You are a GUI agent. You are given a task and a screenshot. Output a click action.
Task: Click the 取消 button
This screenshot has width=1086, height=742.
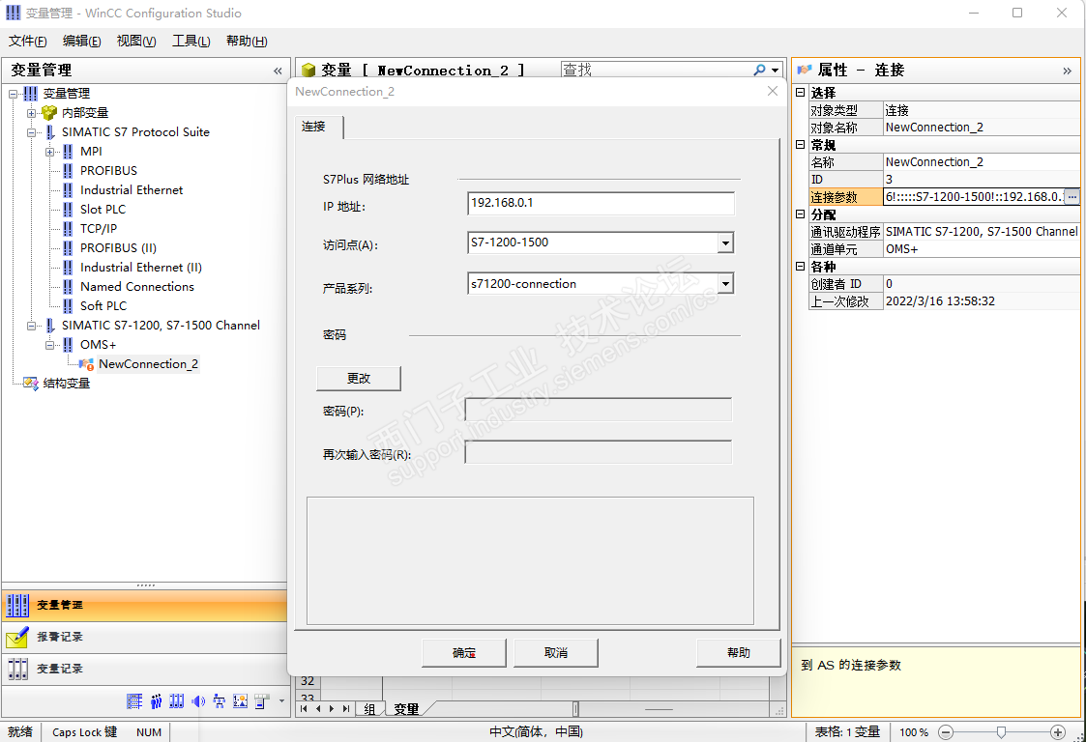pyautogui.click(x=555, y=653)
